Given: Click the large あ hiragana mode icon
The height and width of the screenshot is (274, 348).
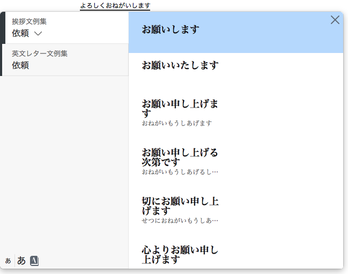Looking at the screenshot, I should pyautogui.click(x=21, y=261).
